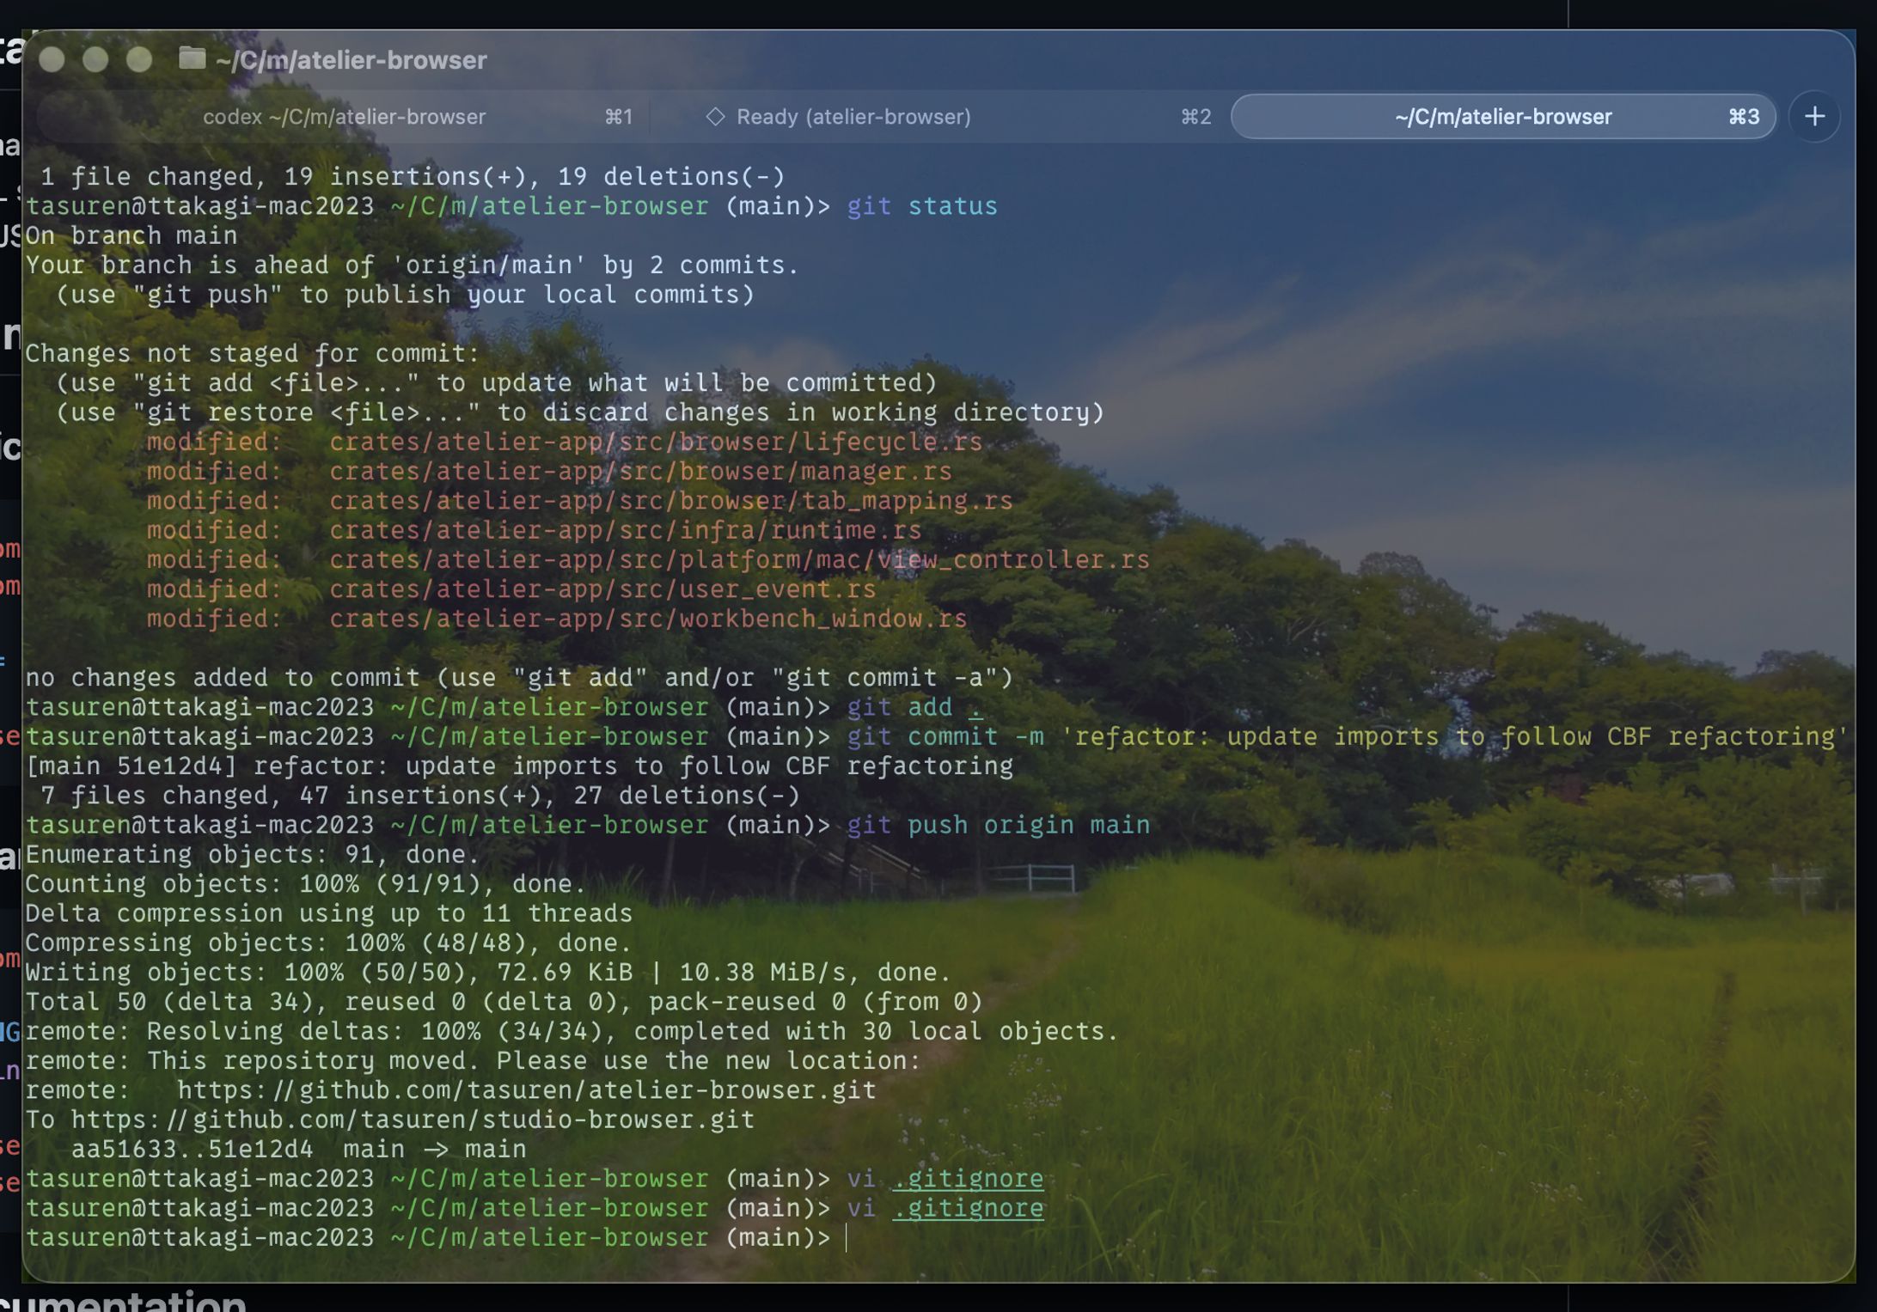Open a new tab with the plus button

[x=1813, y=117]
